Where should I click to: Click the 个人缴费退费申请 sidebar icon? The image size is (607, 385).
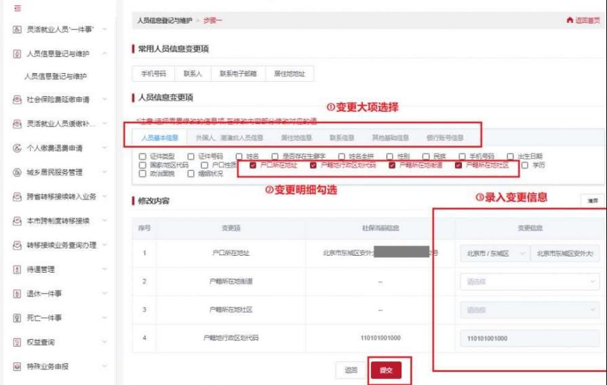tap(16, 148)
